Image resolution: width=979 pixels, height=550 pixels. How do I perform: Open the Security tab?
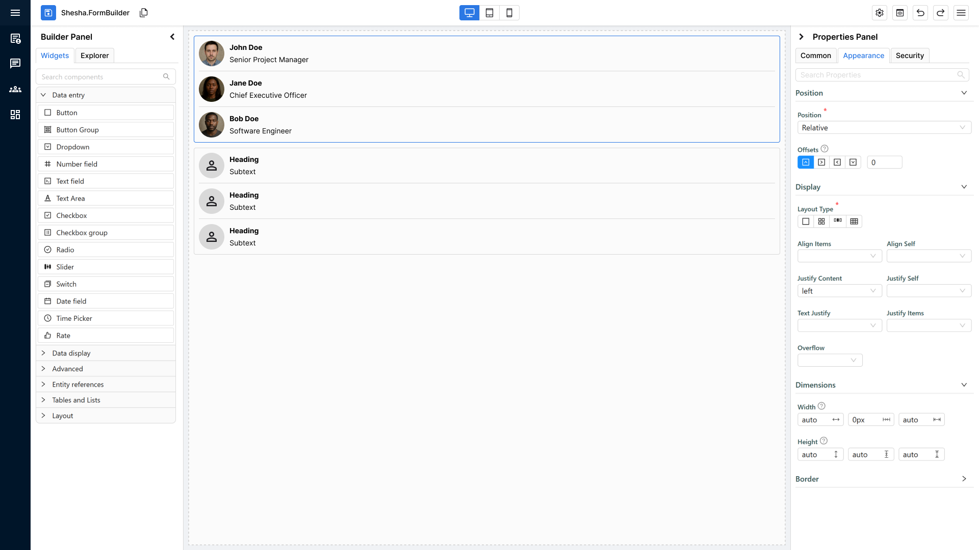click(910, 56)
